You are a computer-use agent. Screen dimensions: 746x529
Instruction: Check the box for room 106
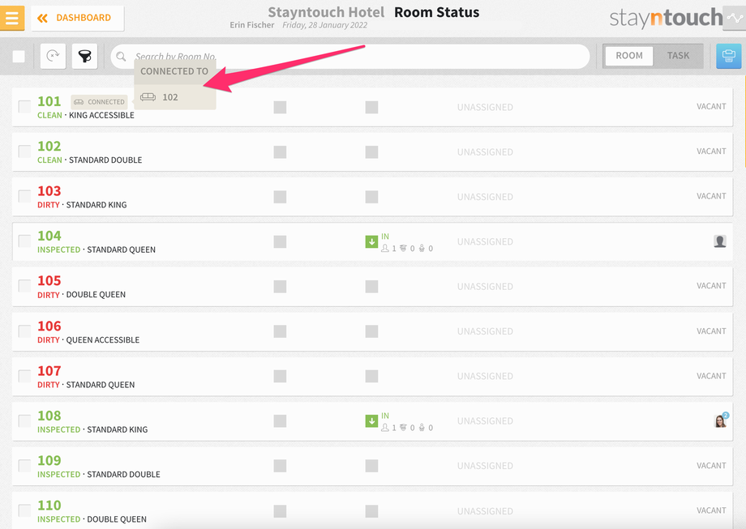pos(24,331)
